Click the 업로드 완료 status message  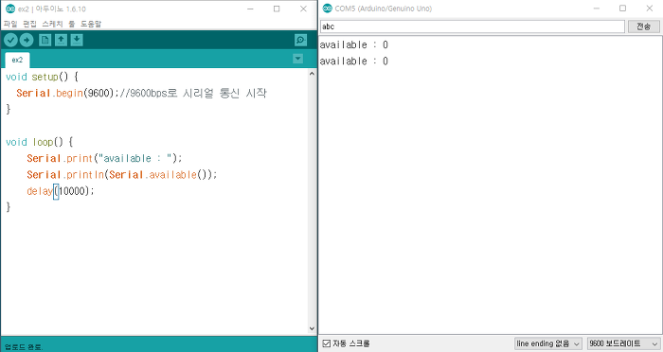pyautogui.click(x=24, y=347)
